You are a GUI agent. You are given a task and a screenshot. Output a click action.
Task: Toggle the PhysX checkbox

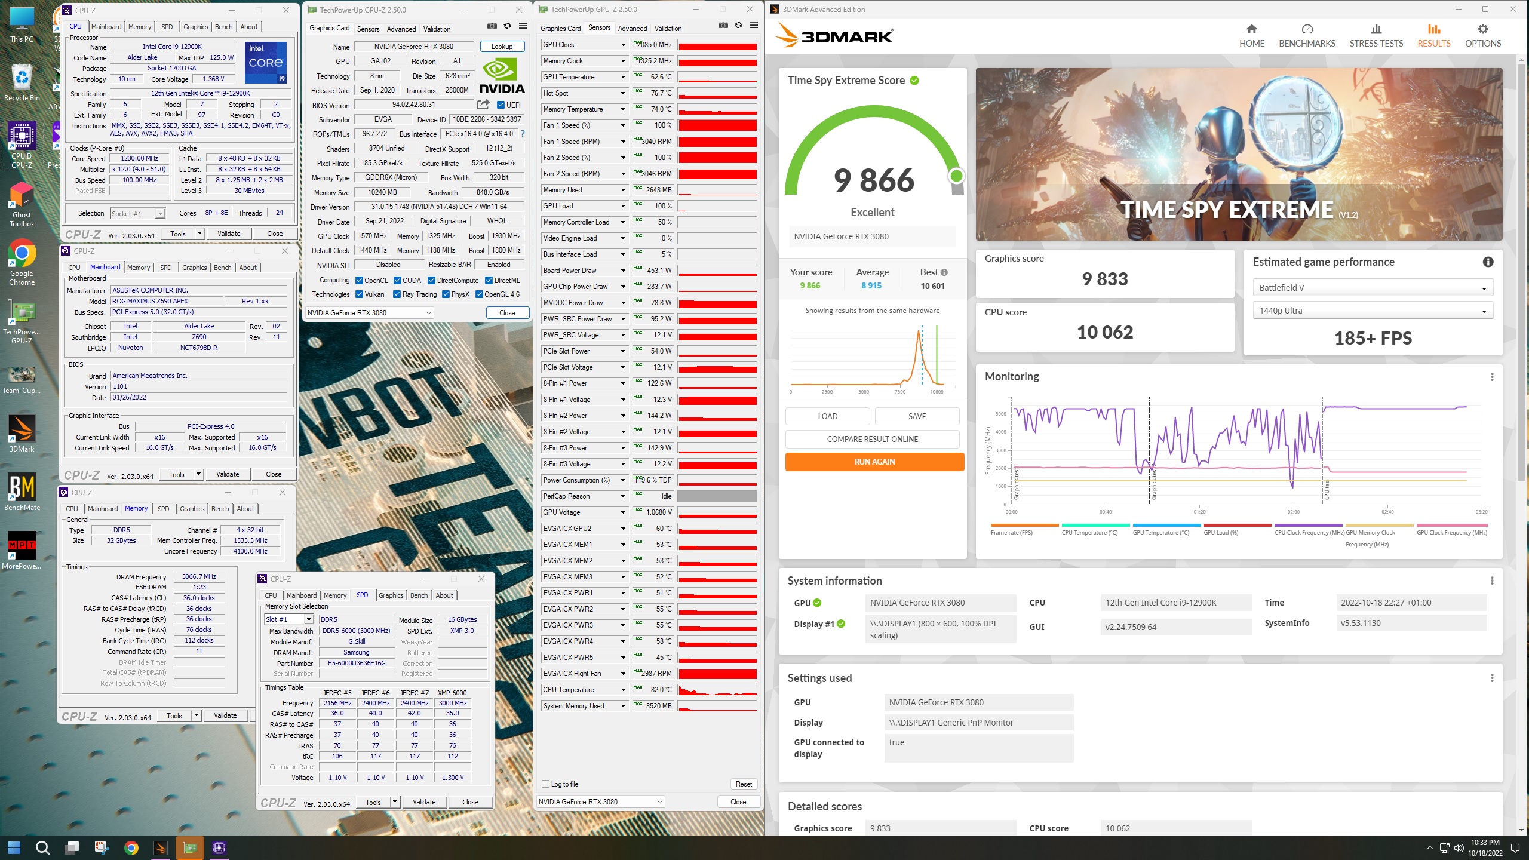[x=446, y=294]
